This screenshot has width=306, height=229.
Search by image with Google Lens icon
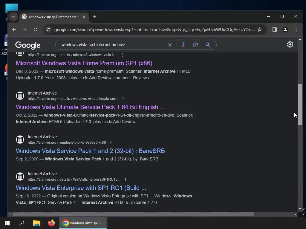pos(195,45)
